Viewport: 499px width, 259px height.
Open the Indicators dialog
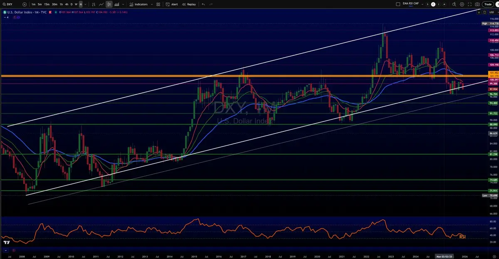(138, 4)
